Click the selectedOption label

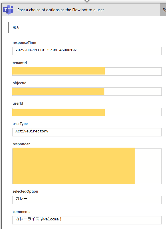(x=25, y=191)
